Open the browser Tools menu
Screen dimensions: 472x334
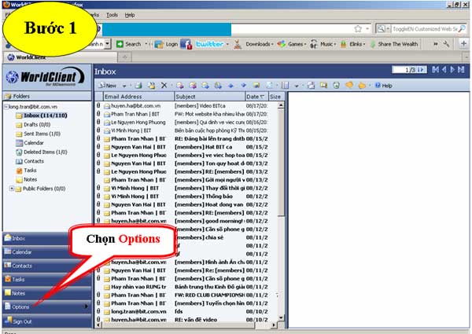click(112, 15)
